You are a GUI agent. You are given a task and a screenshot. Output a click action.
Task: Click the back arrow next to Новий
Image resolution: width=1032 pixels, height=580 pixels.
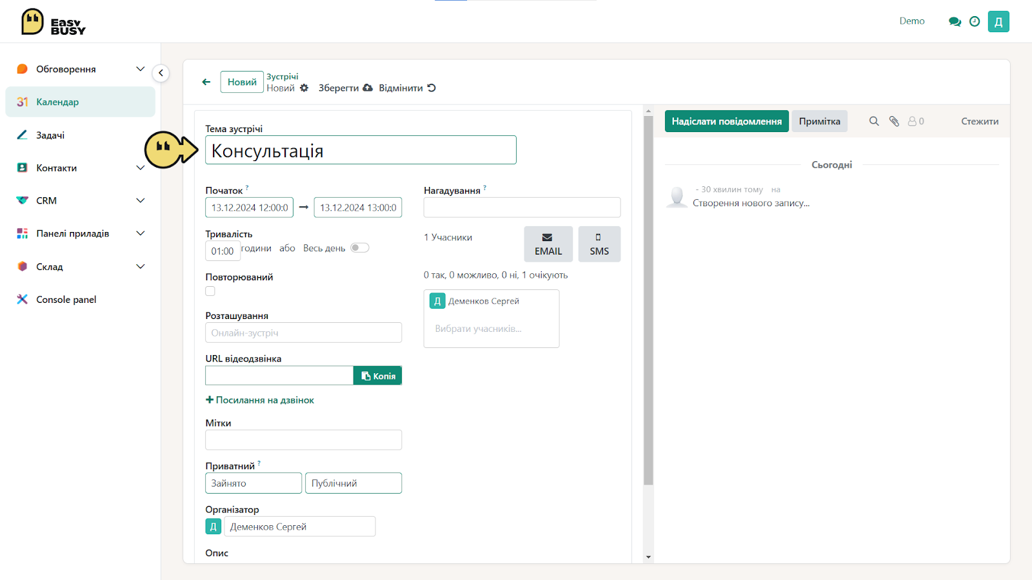pyautogui.click(x=206, y=82)
